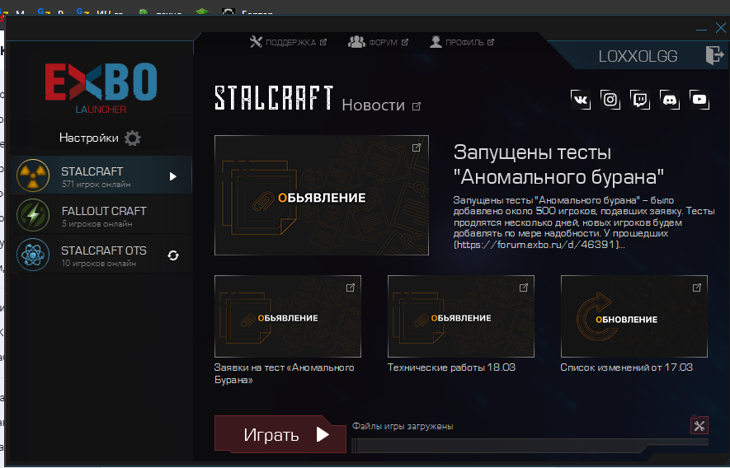Open the Instagram social icon
This screenshot has width=730, height=468.
610,100
